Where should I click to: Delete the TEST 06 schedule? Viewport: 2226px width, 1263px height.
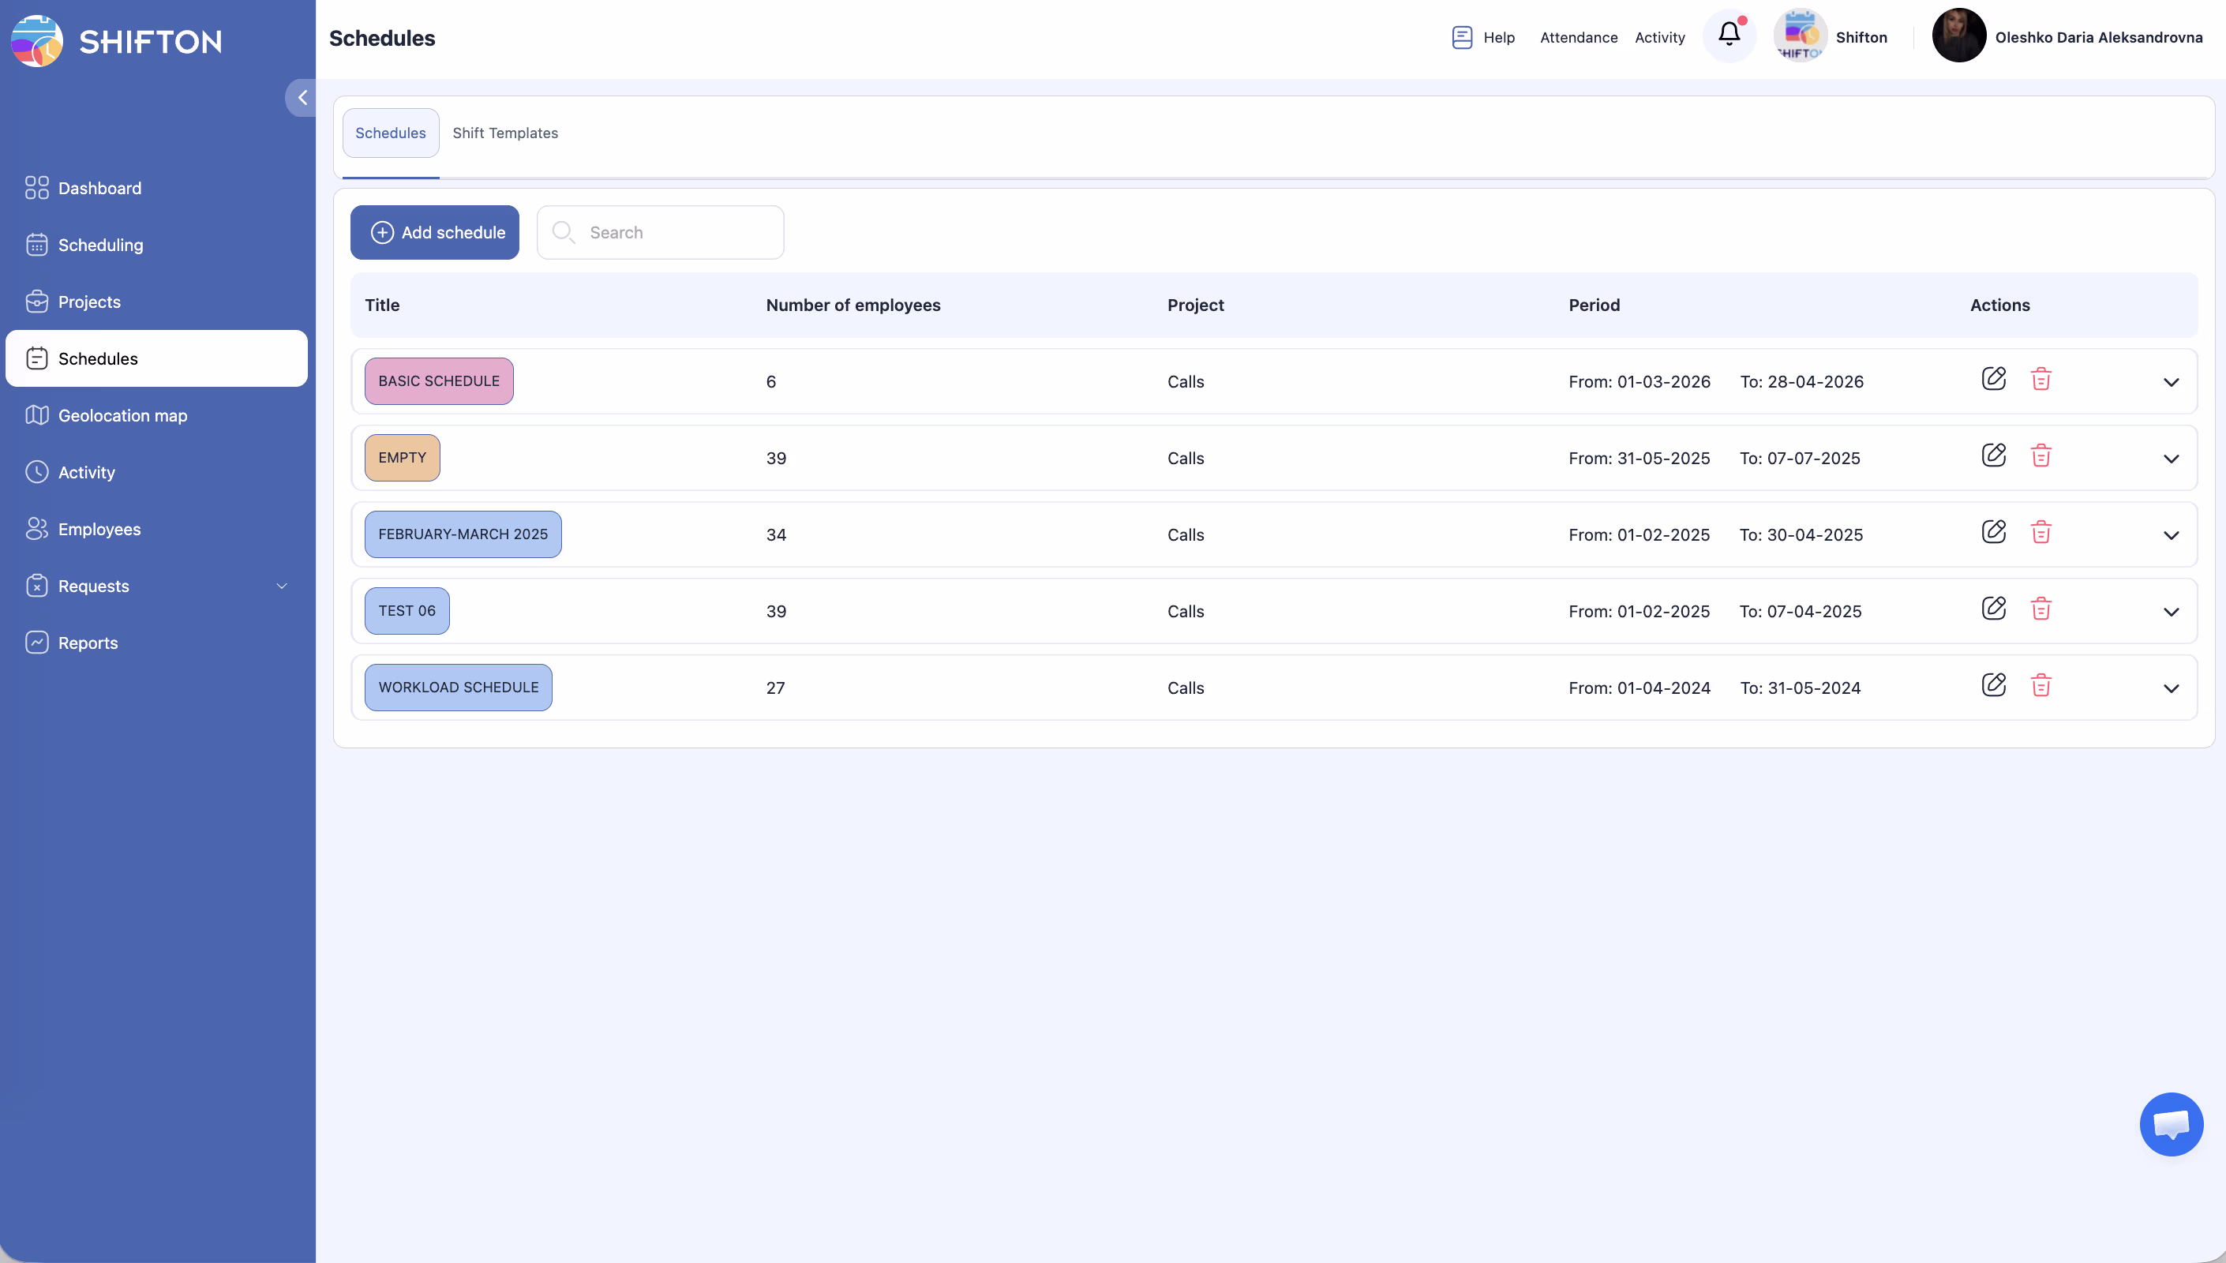click(x=2040, y=609)
